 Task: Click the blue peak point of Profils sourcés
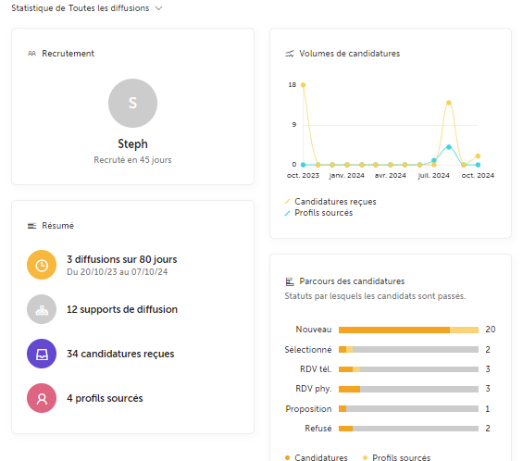(x=449, y=147)
